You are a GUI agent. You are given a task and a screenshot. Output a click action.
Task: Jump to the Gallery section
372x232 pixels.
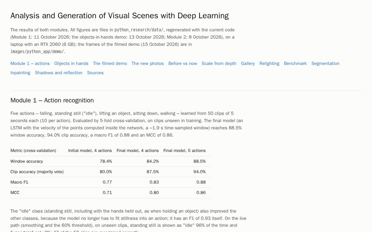[248, 64]
